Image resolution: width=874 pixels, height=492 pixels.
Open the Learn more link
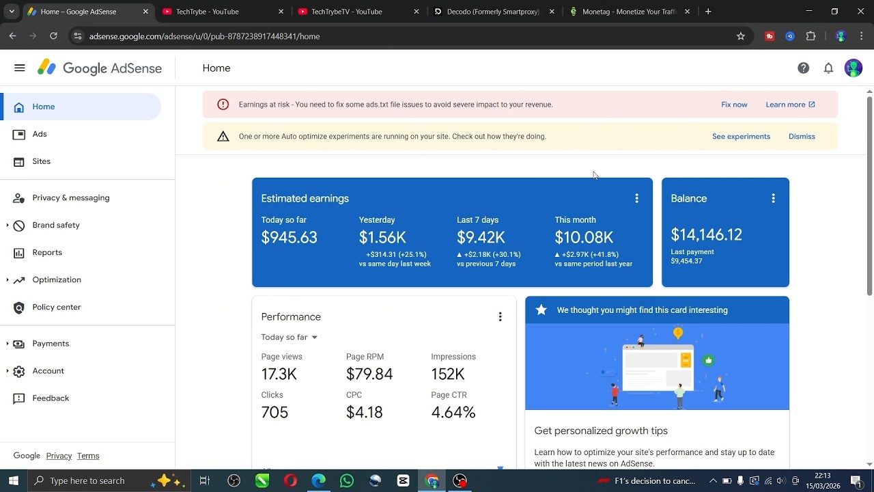click(x=790, y=105)
